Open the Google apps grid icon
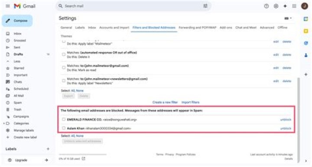Screen dimensions: 312x167 click(294, 6)
